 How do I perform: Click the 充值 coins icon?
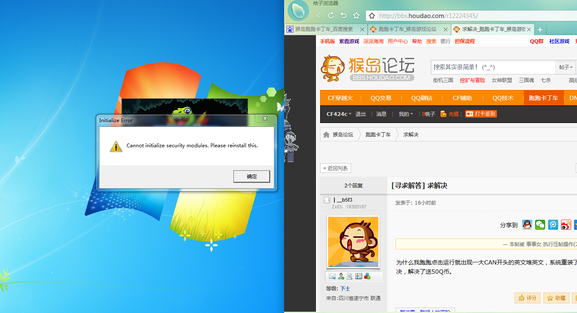(443, 114)
